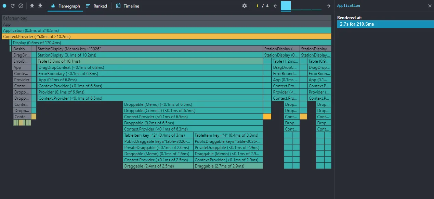
Task: Click the 2.7s for 210.5ms render entry
Action: (385, 24)
